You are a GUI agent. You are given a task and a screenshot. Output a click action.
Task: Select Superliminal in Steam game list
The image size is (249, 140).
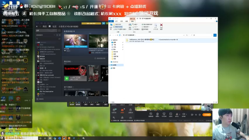[x=46, y=52]
